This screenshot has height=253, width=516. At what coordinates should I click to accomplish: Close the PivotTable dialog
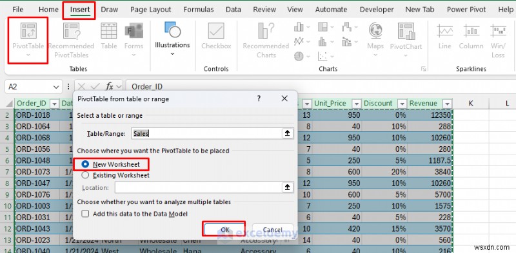coord(284,98)
